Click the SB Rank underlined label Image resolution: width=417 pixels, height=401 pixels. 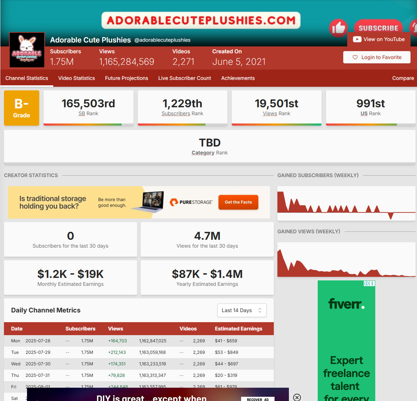click(82, 113)
